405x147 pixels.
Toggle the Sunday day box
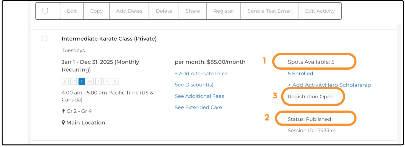(x=65, y=82)
